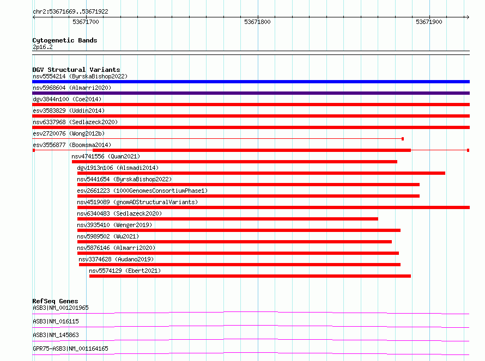Click the nsv5554214 (ByrskaBishop2022) variant label
The image size is (485, 361).
point(80,76)
